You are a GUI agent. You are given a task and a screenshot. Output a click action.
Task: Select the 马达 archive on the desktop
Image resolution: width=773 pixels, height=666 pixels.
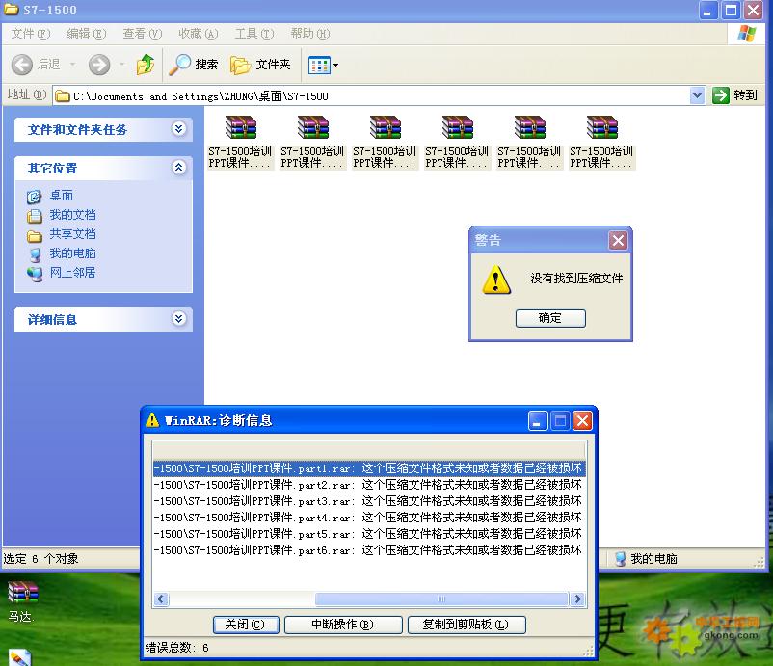pyautogui.click(x=22, y=601)
